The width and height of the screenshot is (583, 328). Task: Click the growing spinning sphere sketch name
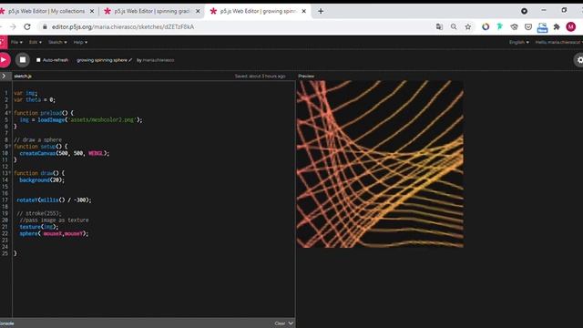[102, 60]
